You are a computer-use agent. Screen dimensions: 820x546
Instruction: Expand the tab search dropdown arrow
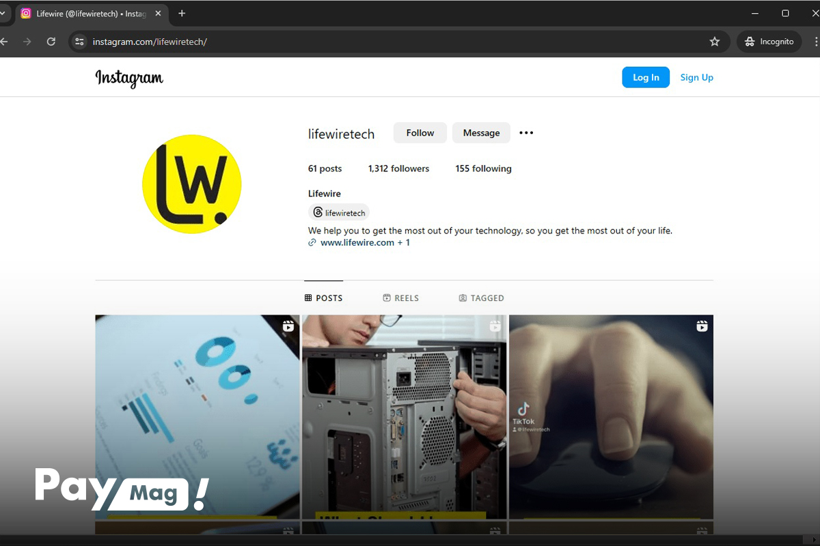[3, 14]
